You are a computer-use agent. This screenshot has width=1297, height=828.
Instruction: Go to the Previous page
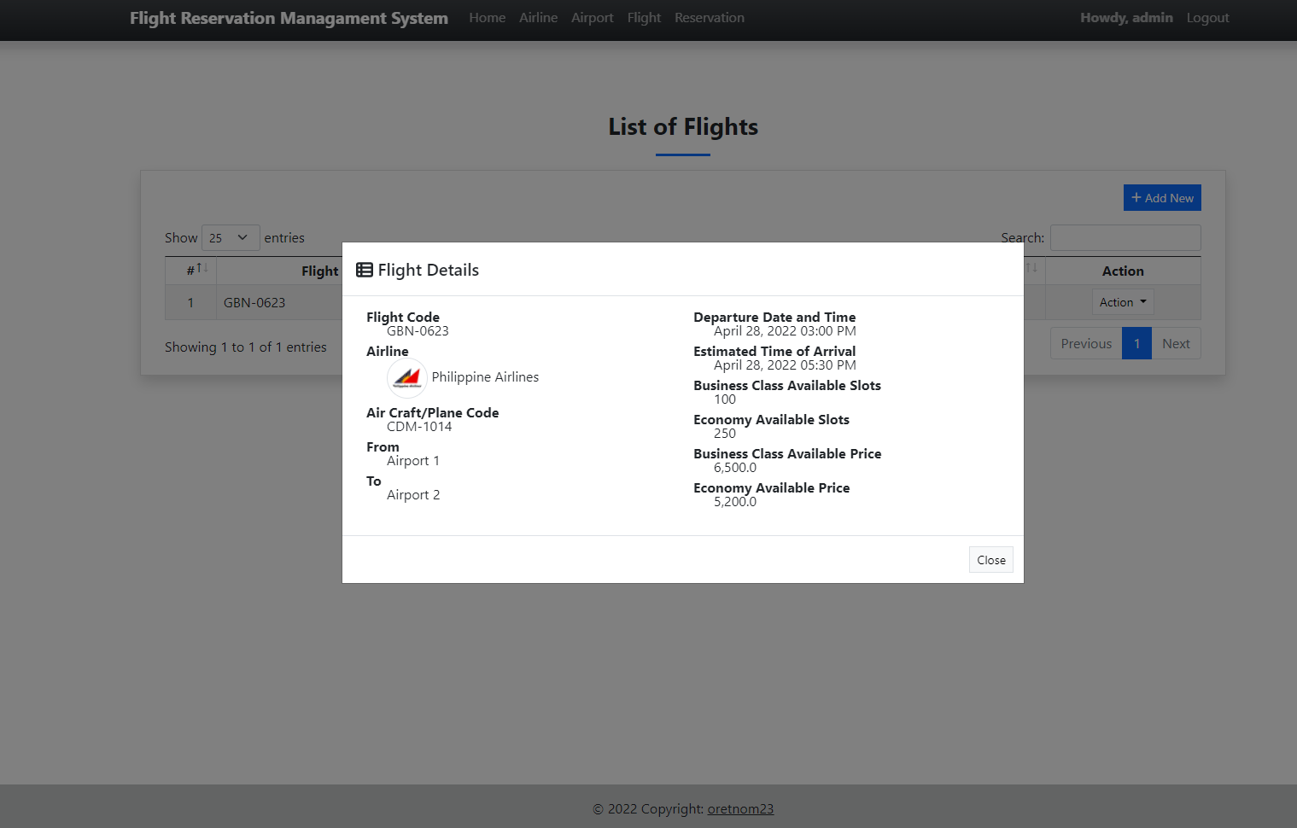[1086, 343]
